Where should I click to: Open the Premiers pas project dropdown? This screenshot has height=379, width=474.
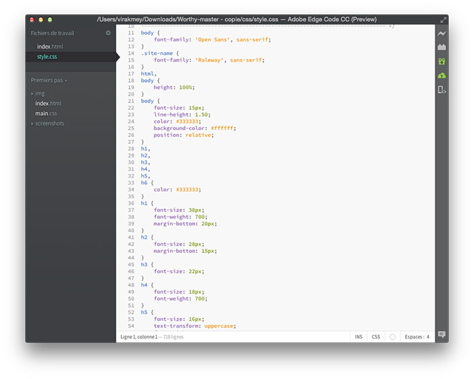[x=49, y=80]
